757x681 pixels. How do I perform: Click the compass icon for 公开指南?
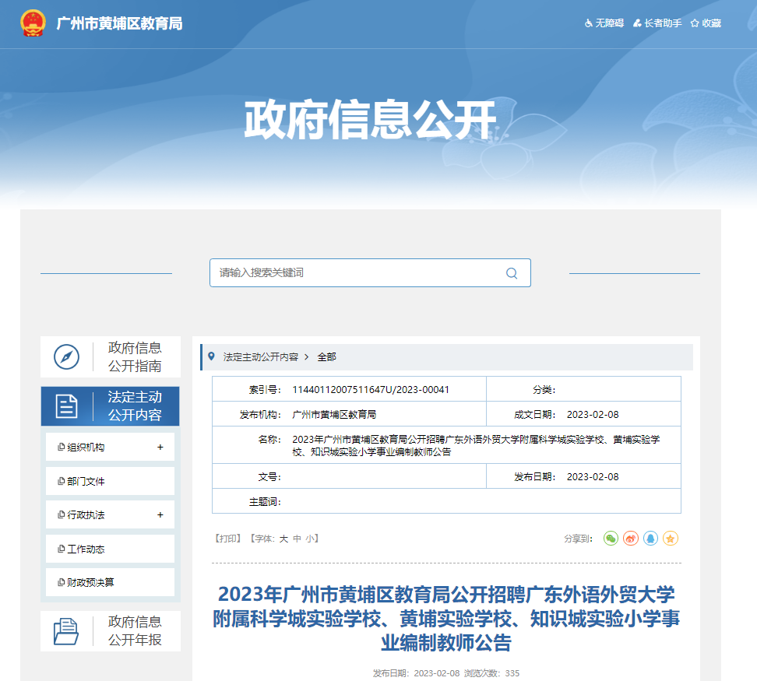click(x=67, y=357)
